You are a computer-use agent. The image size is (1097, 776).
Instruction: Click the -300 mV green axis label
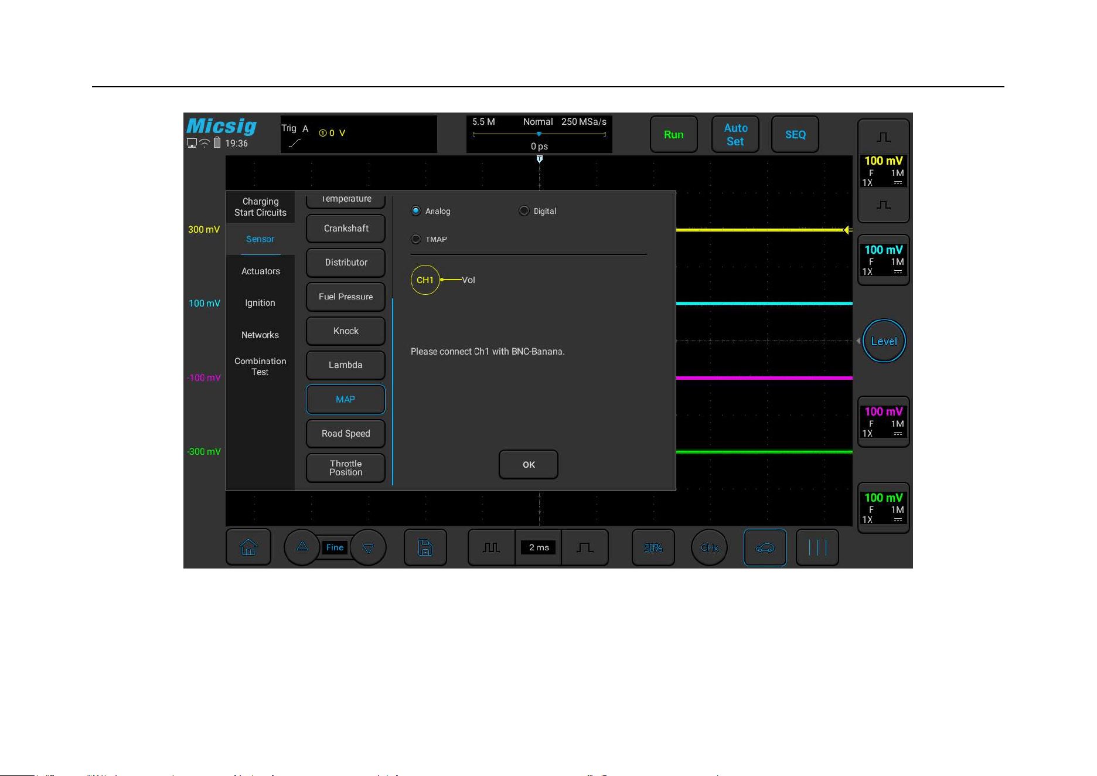[204, 452]
